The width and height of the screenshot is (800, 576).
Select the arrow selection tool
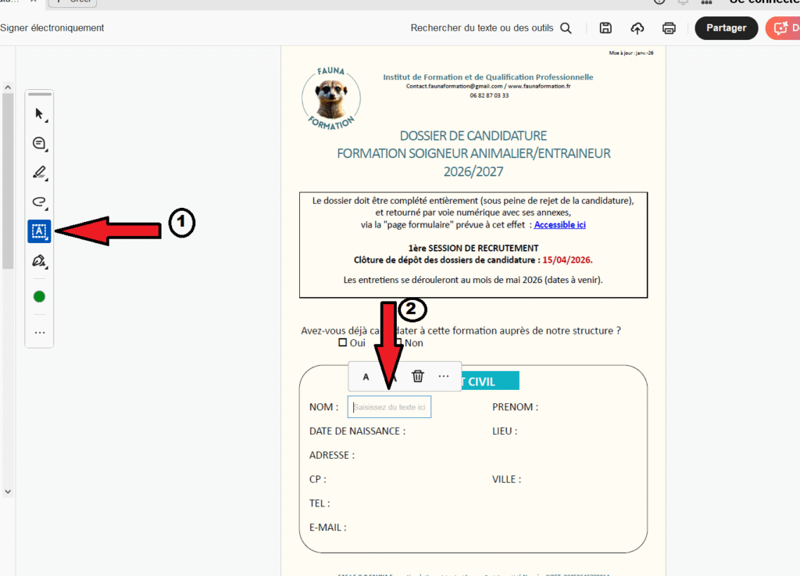coord(39,114)
